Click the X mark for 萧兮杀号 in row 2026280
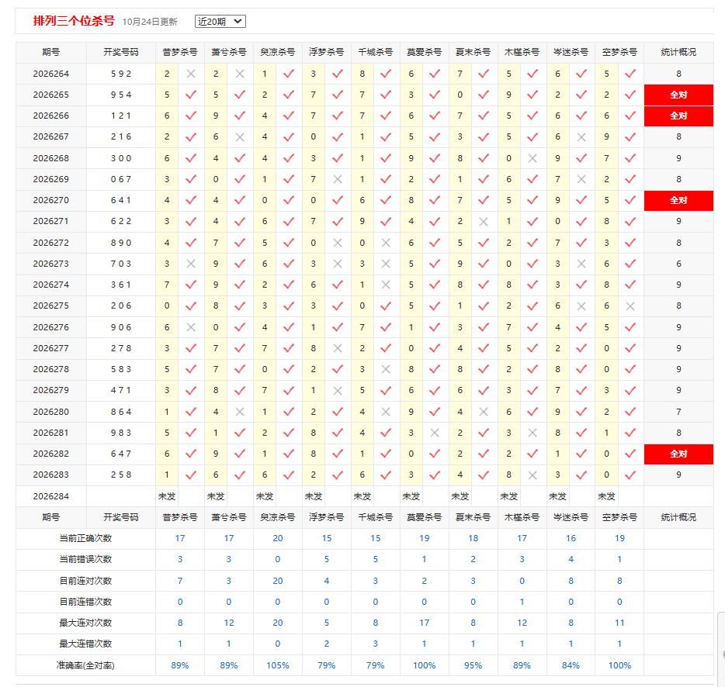 pyautogui.click(x=240, y=412)
